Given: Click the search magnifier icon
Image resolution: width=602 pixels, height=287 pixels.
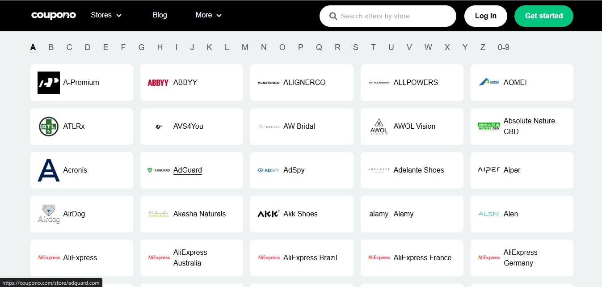Looking at the screenshot, I should point(333,16).
